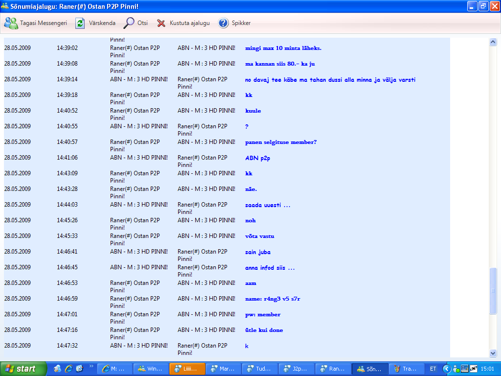Screen dimensions: 501x376
Task: Switch to the J2p... taskbar window
Action: click(296, 369)
